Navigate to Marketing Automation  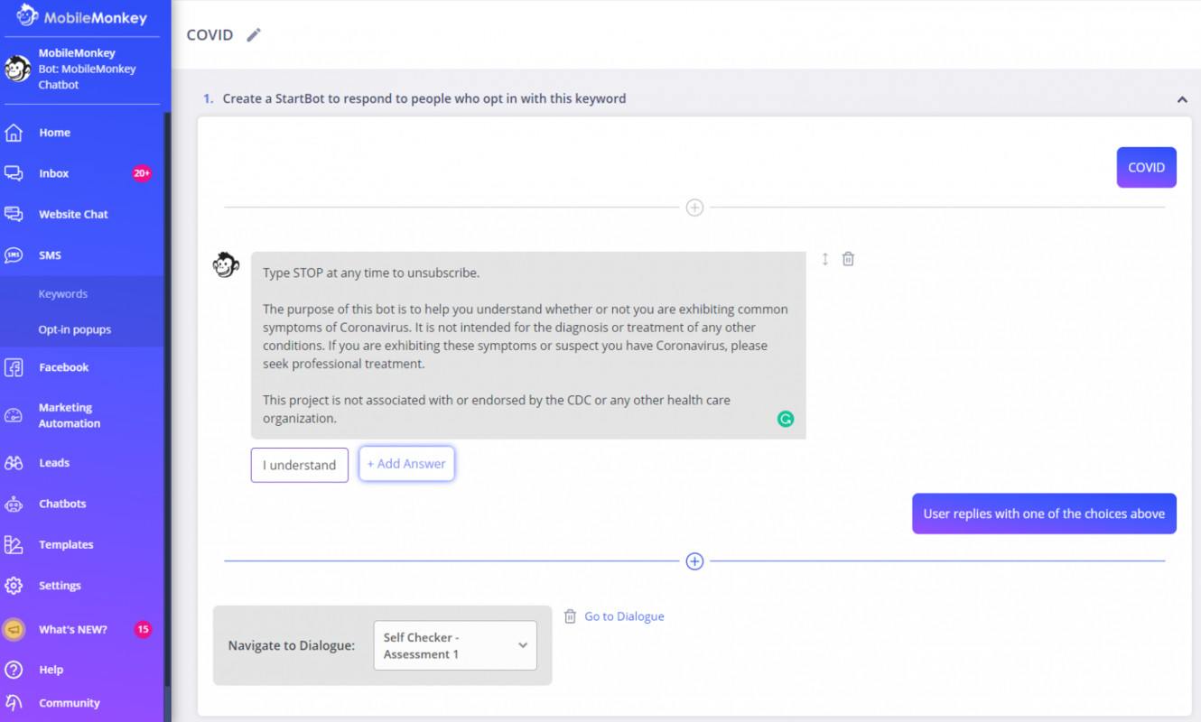(67, 415)
